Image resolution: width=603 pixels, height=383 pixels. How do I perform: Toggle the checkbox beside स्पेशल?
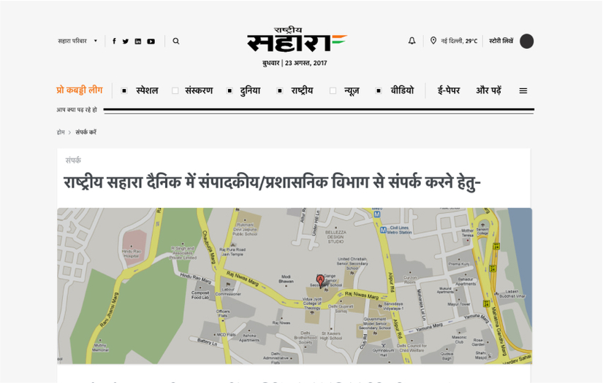pyautogui.click(x=124, y=91)
